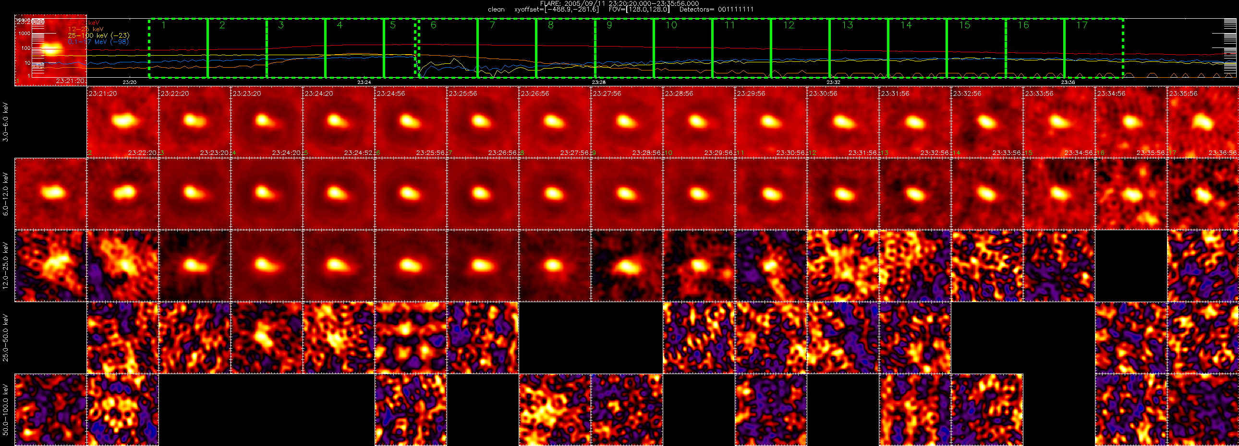Click the blue '0.1-17 MeV (-98)' legend label
Viewport: 1239px width, 446px height.
[98, 42]
